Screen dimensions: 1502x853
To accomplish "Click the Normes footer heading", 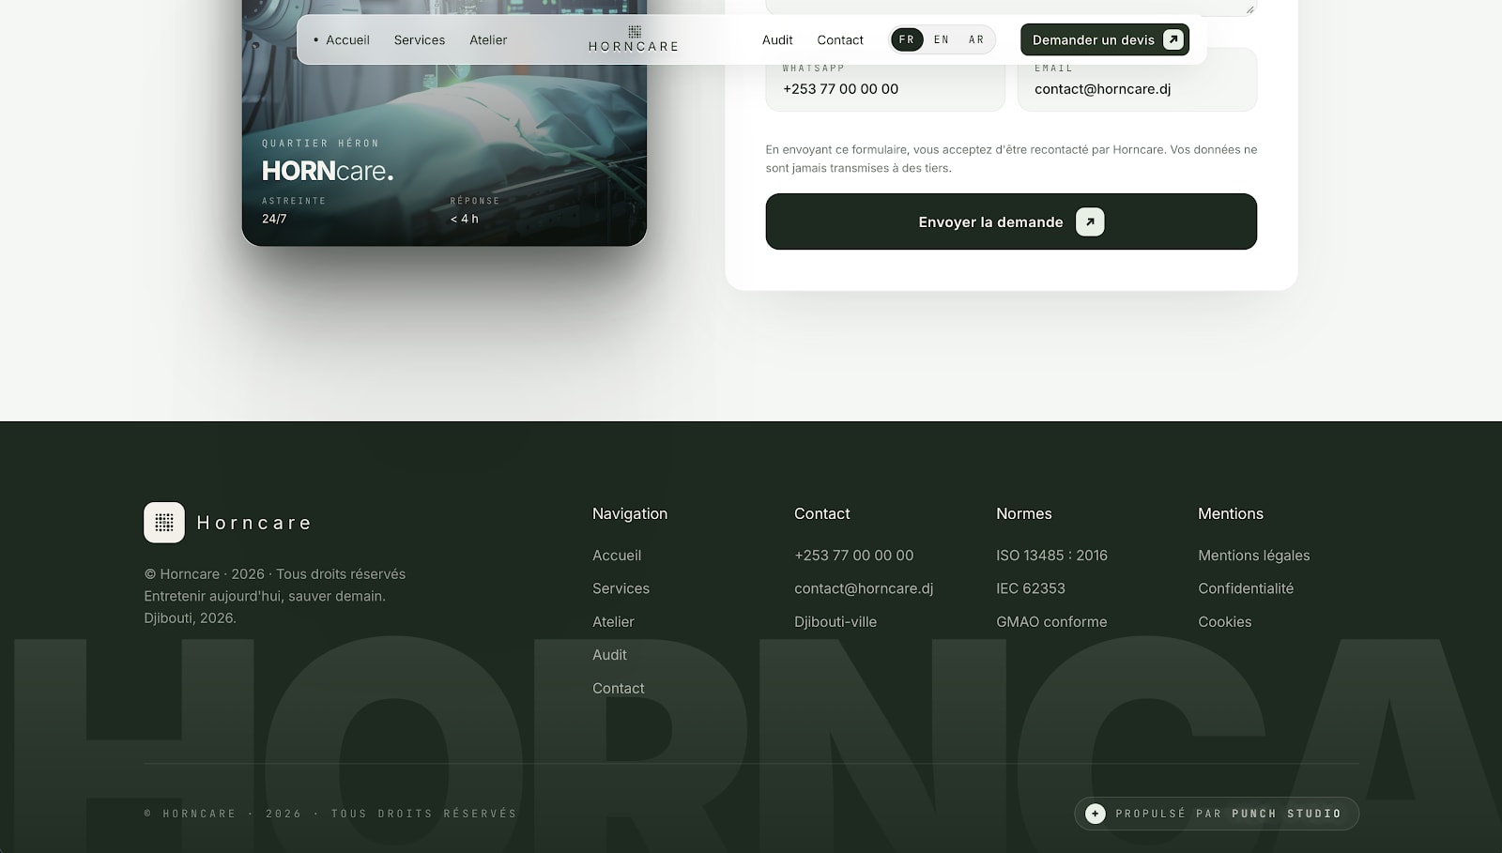I will click(x=1024, y=513).
